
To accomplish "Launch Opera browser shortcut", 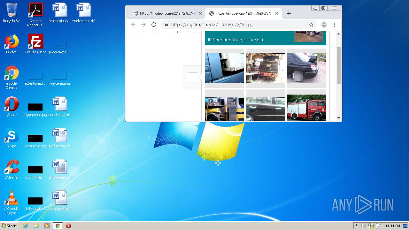I will coord(12,107).
